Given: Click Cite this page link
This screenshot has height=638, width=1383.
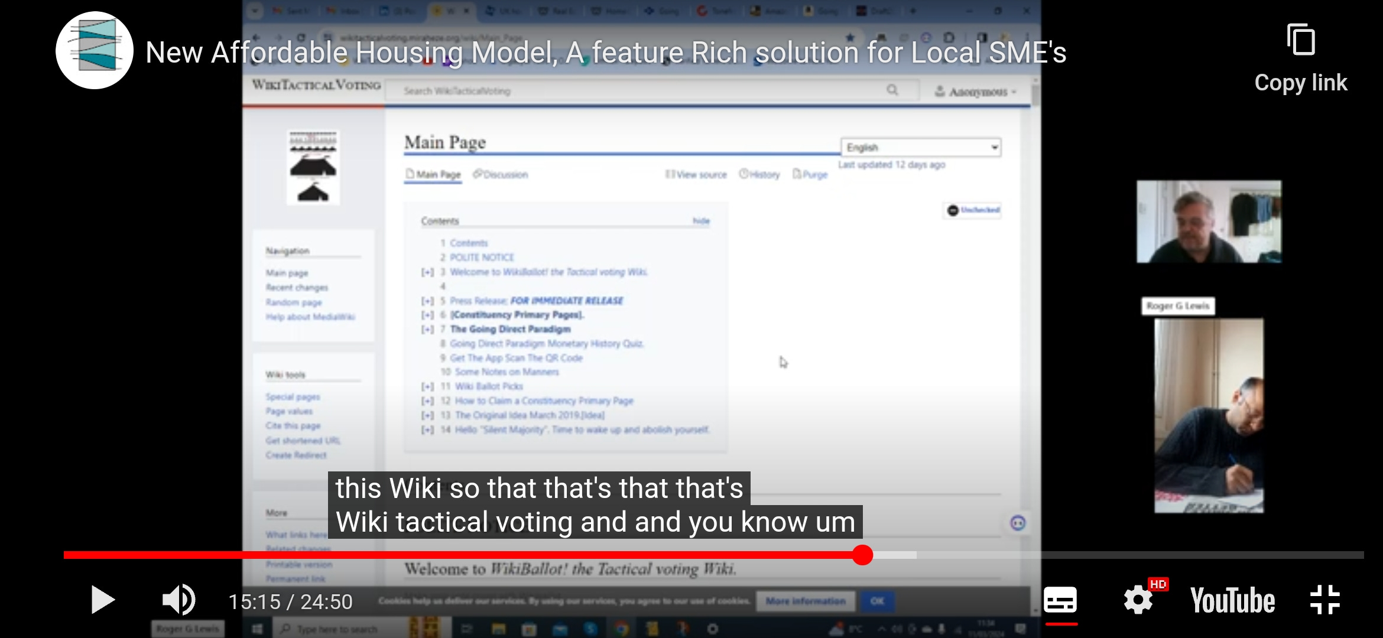Looking at the screenshot, I should point(293,426).
